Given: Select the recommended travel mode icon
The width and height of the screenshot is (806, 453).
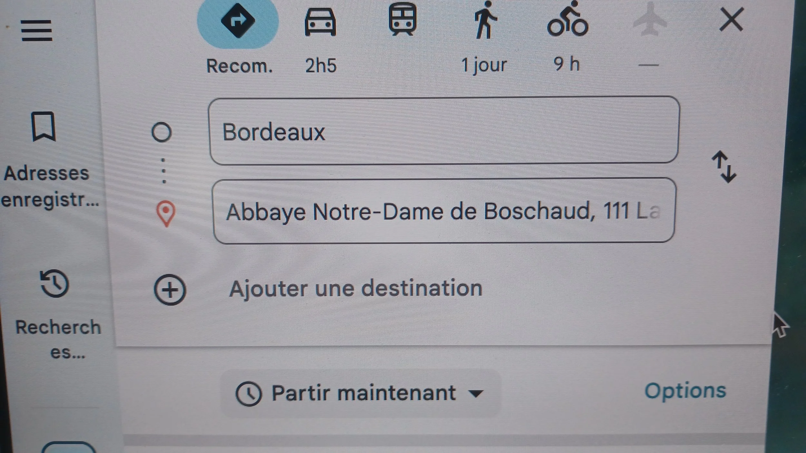Looking at the screenshot, I should point(238,21).
